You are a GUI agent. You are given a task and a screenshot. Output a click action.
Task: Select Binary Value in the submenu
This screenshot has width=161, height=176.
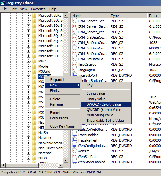click(106, 99)
